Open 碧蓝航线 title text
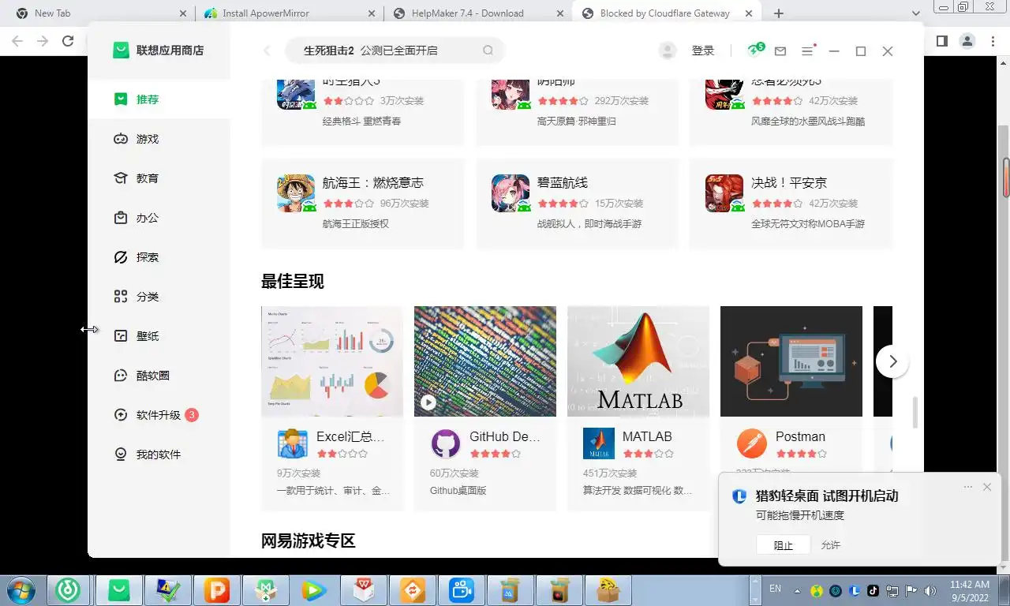 563,183
